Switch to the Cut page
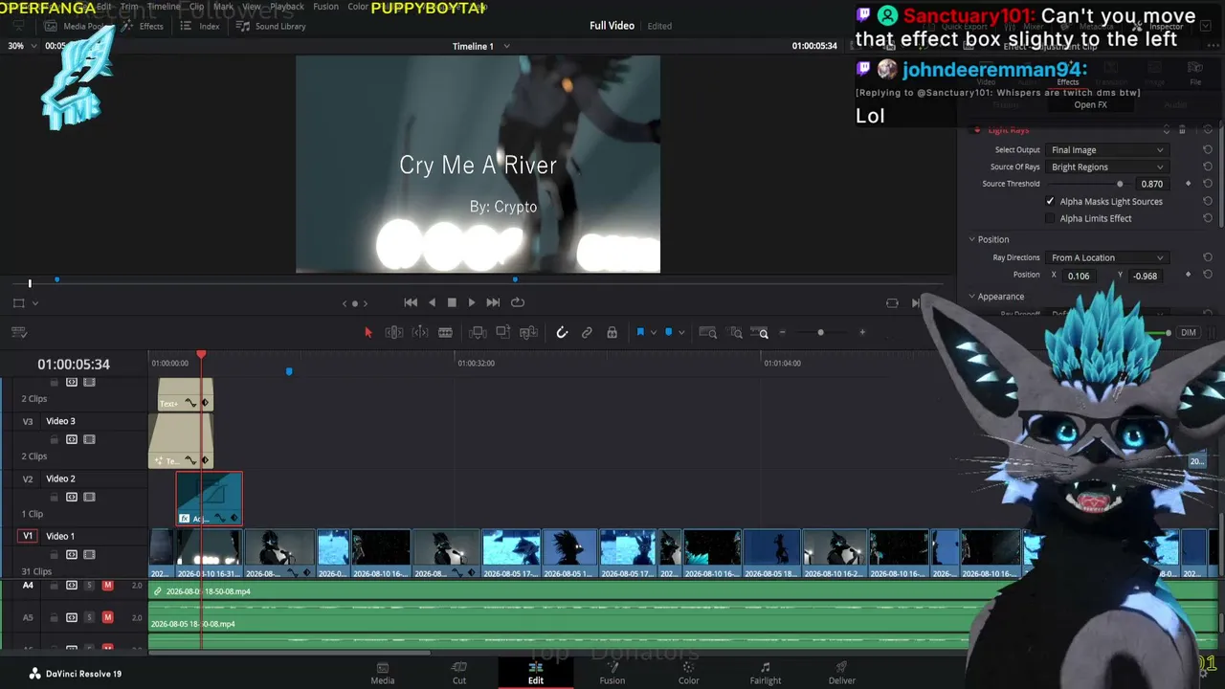 459,673
